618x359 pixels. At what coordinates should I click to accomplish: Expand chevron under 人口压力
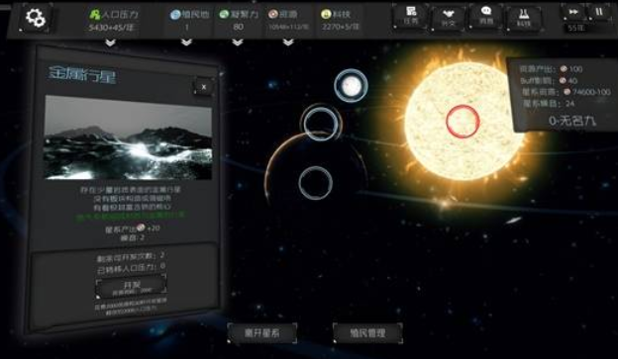(110, 43)
